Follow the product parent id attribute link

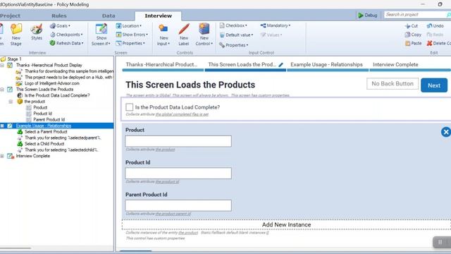point(173,214)
